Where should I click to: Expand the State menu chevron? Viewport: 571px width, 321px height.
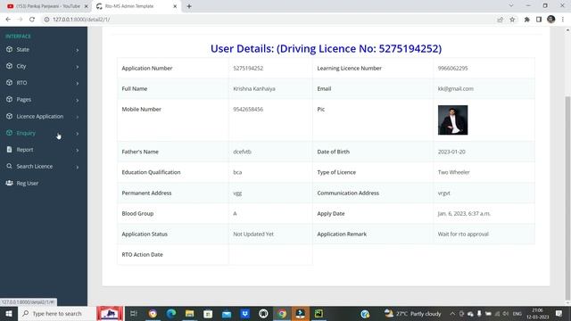tap(78, 50)
